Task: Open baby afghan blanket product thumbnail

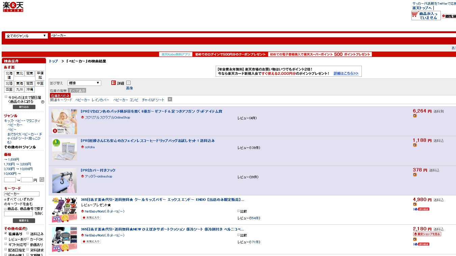Action: click(x=64, y=121)
